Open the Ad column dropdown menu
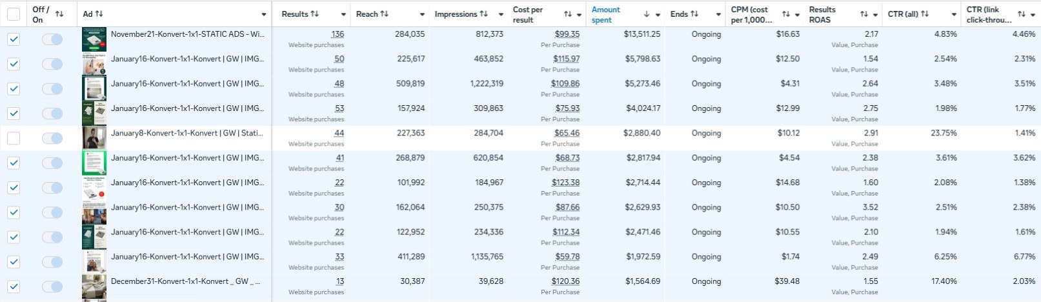 click(x=264, y=15)
